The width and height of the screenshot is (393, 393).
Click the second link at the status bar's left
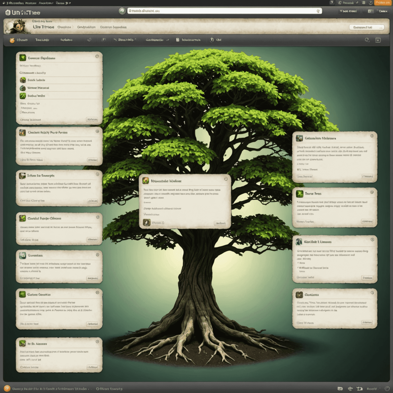(x=109, y=389)
